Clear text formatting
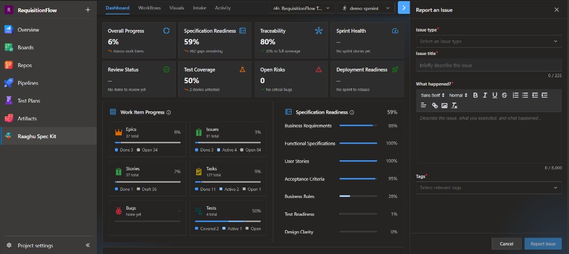 click(x=455, y=105)
